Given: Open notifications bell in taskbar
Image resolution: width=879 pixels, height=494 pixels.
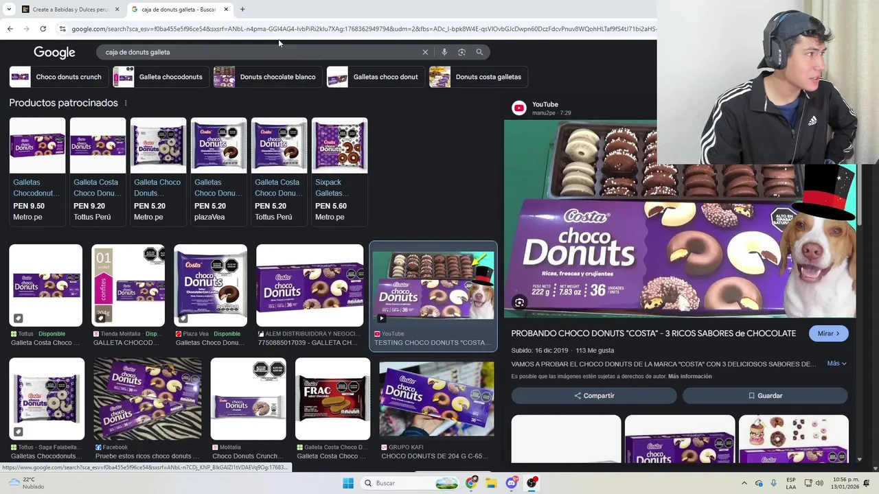Looking at the screenshot, I should 867,483.
